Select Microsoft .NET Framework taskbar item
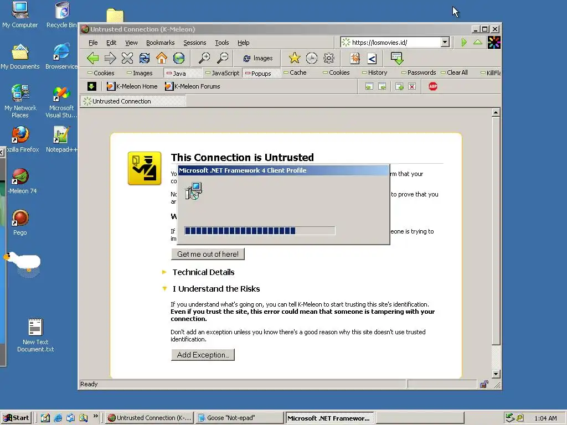This screenshot has width=567, height=425. pyautogui.click(x=330, y=418)
